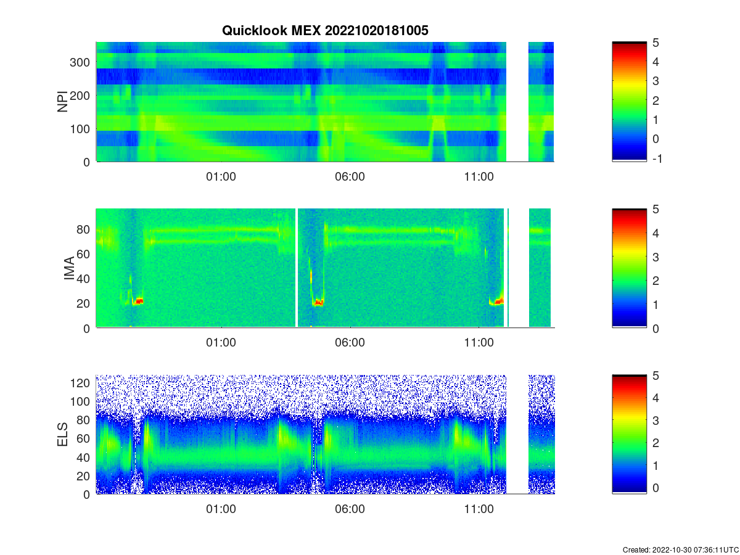Click the "20" tick on the ELS y-axis
740x555 pixels.
coord(84,475)
